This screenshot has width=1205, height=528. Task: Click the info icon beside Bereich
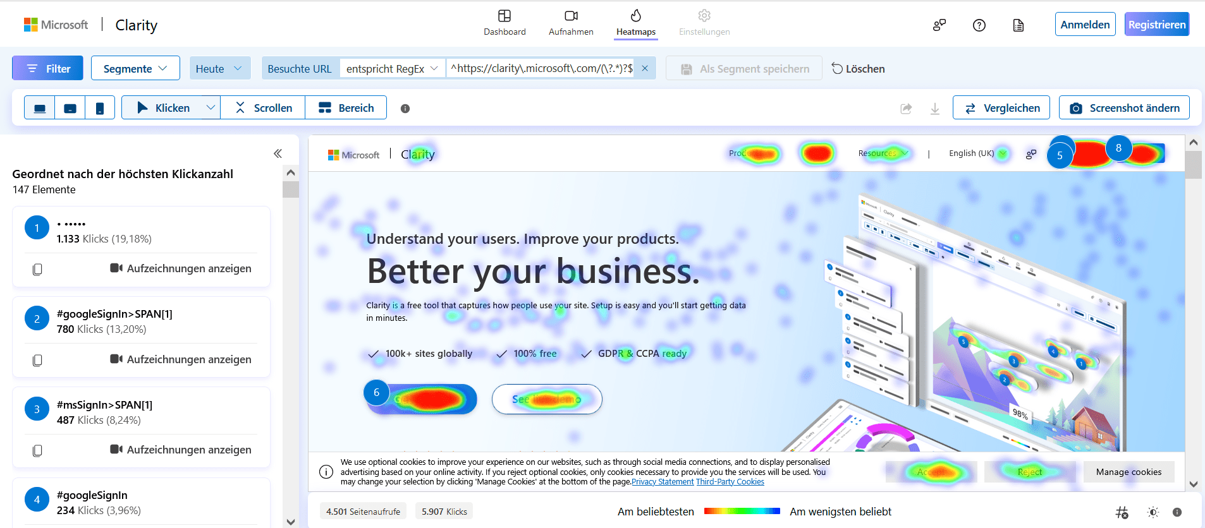point(405,109)
